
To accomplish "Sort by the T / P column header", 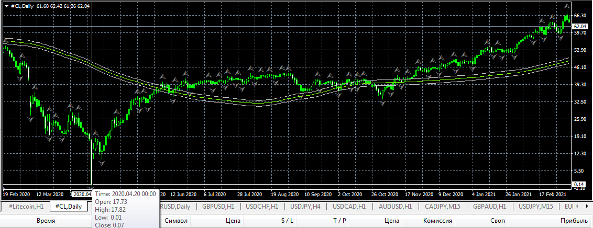I will click(x=339, y=221).
